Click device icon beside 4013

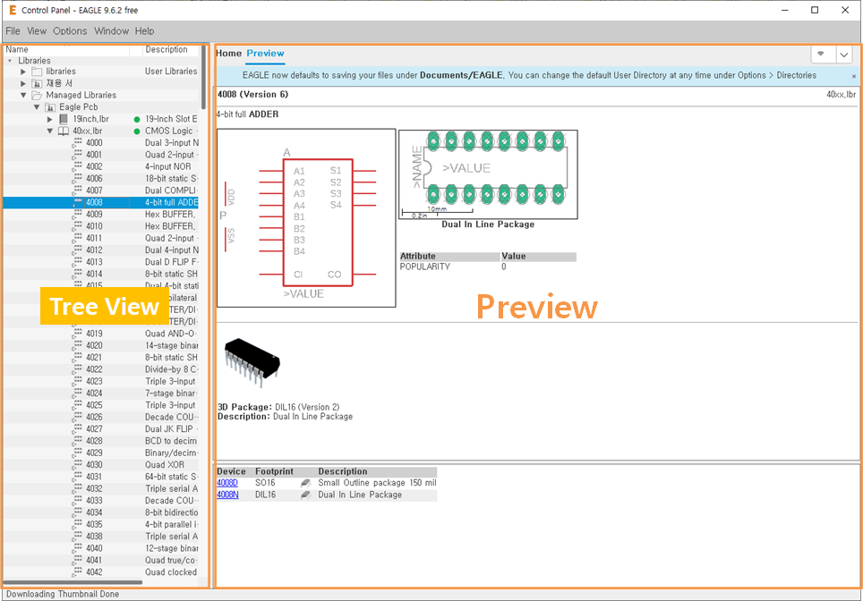click(x=77, y=262)
